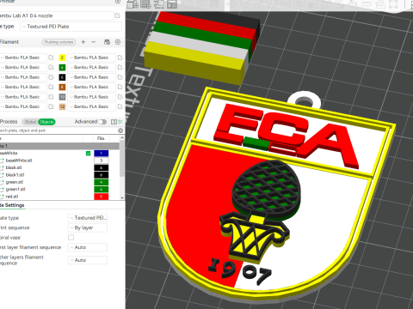Select green1.stl in the object list
Screen dimensions: 413x309
point(15,190)
